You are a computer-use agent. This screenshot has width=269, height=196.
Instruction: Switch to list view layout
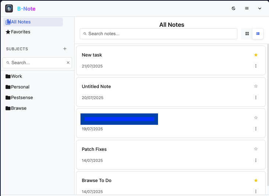258,34
